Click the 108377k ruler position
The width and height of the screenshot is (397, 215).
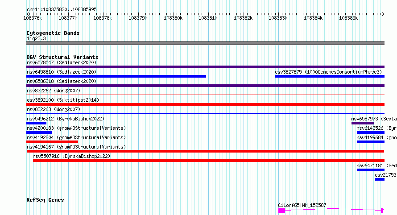click(x=68, y=18)
